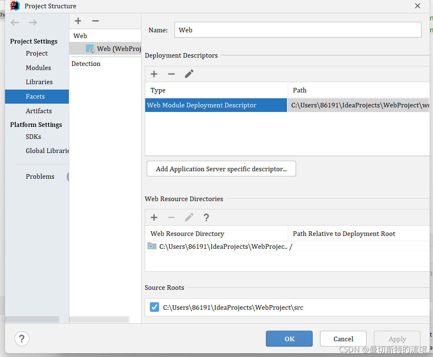
Task: Select the Web facet type node
Action: [x=80, y=36]
